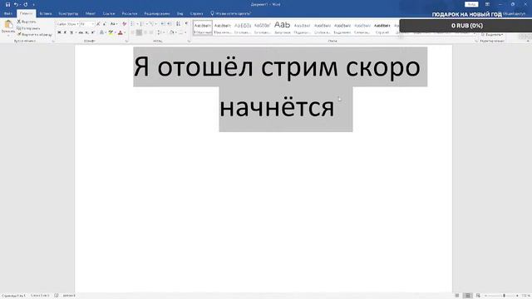Click the borders icon in Paragraph group
The height and width of the screenshot is (299, 532).
181,32
